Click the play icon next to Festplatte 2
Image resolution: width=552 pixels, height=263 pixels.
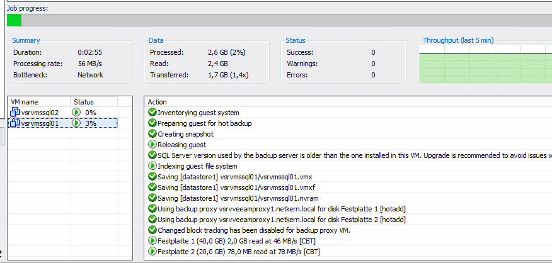(152, 252)
